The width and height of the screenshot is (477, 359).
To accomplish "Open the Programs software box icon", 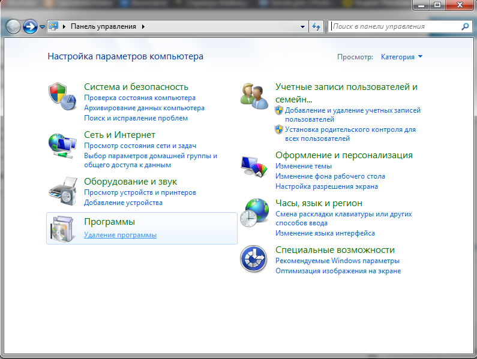I will click(62, 229).
